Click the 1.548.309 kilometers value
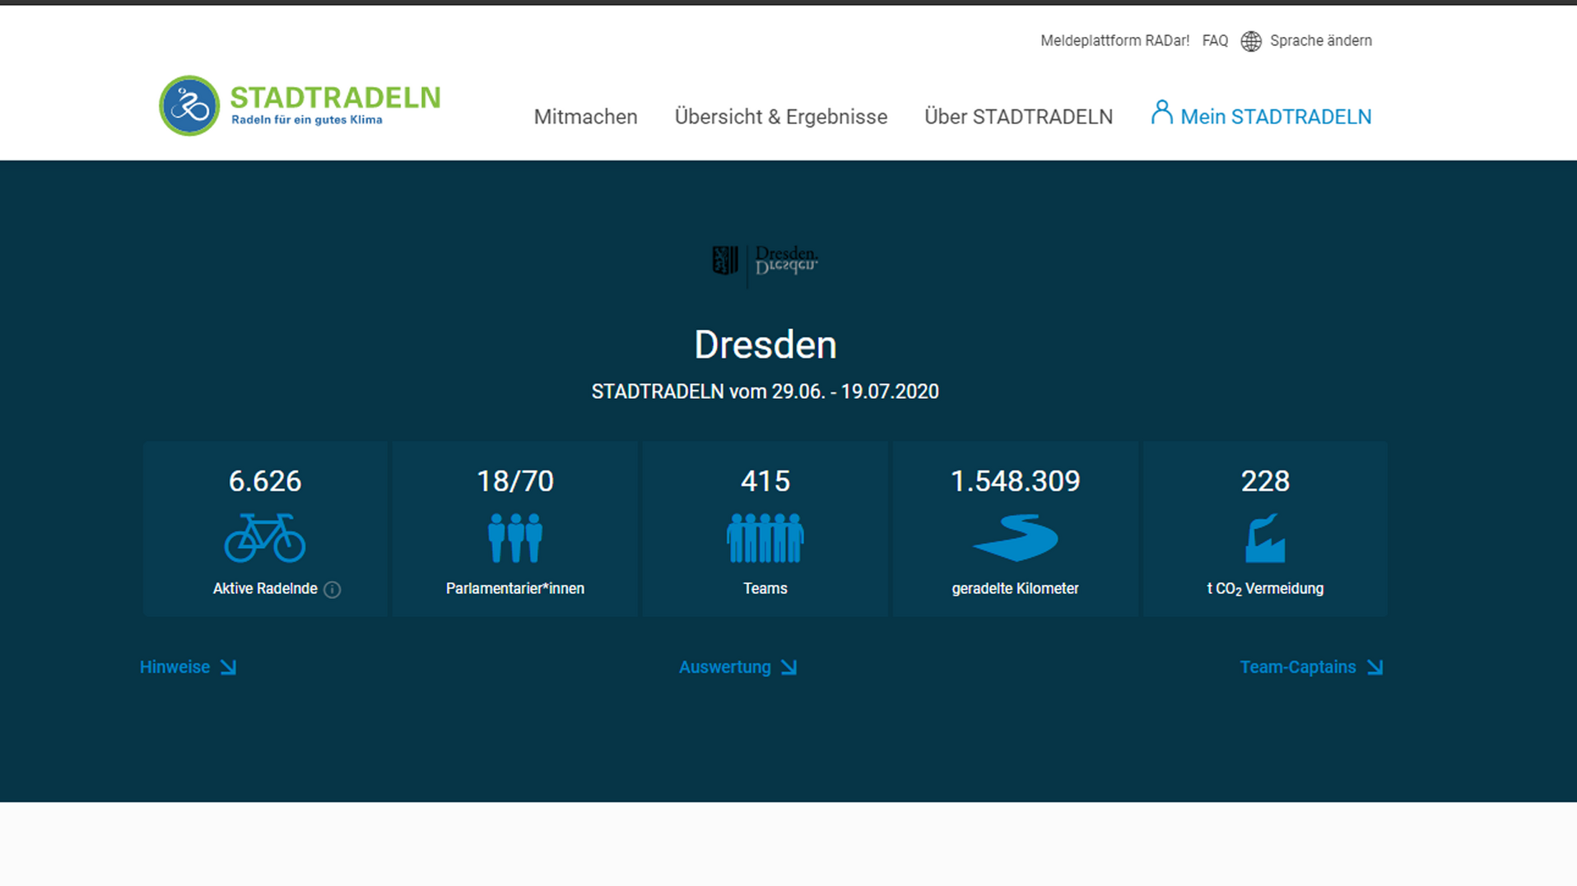This screenshot has height=886, width=1577. 1016,480
